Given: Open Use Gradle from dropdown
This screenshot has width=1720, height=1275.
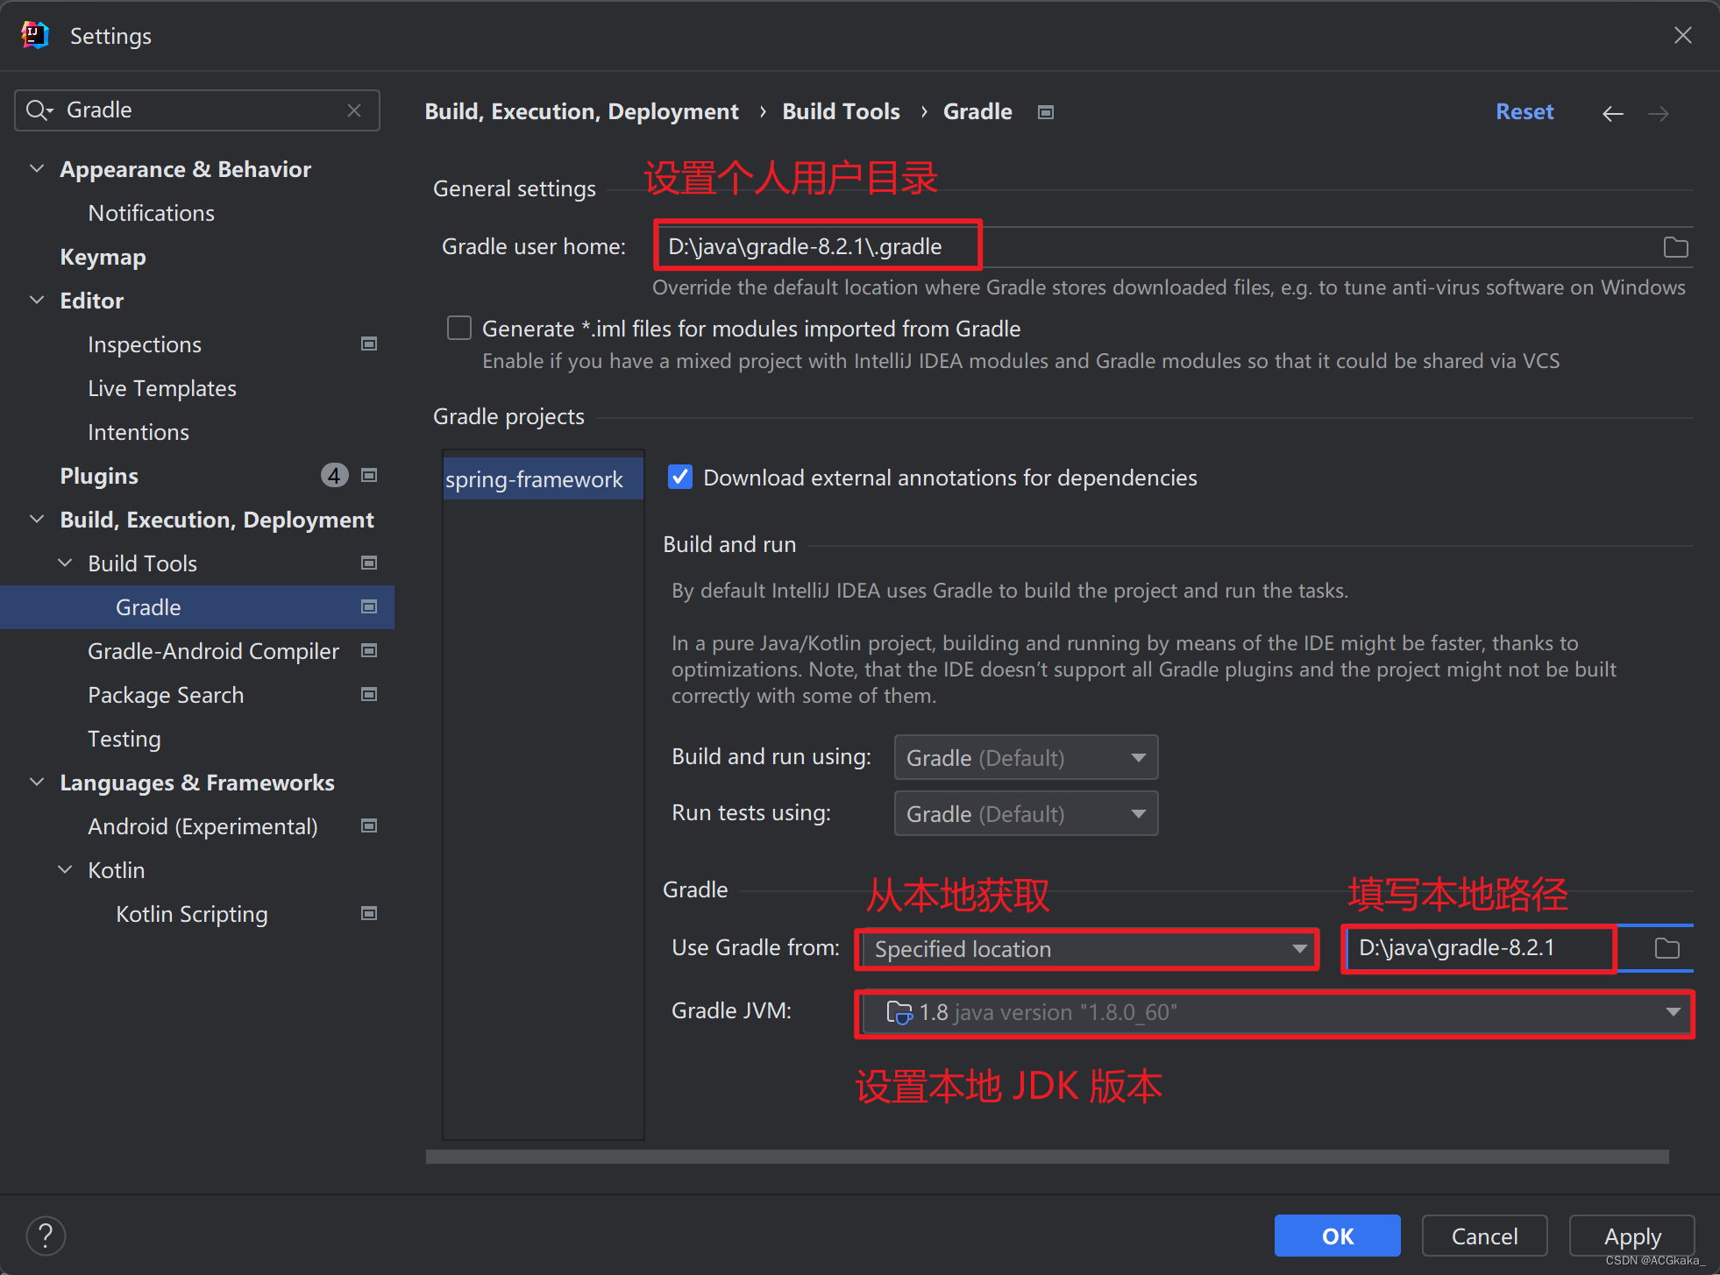Looking at the screenshot, I should coord(1087,949).
